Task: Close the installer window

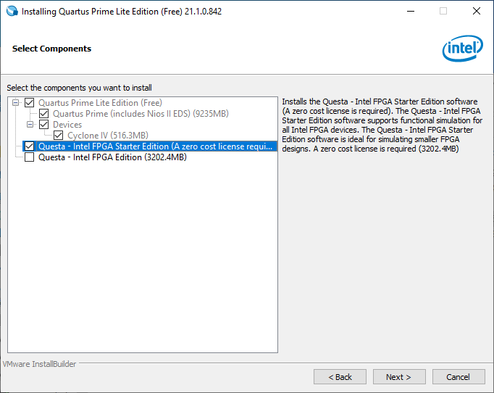Action: (476, 12)
